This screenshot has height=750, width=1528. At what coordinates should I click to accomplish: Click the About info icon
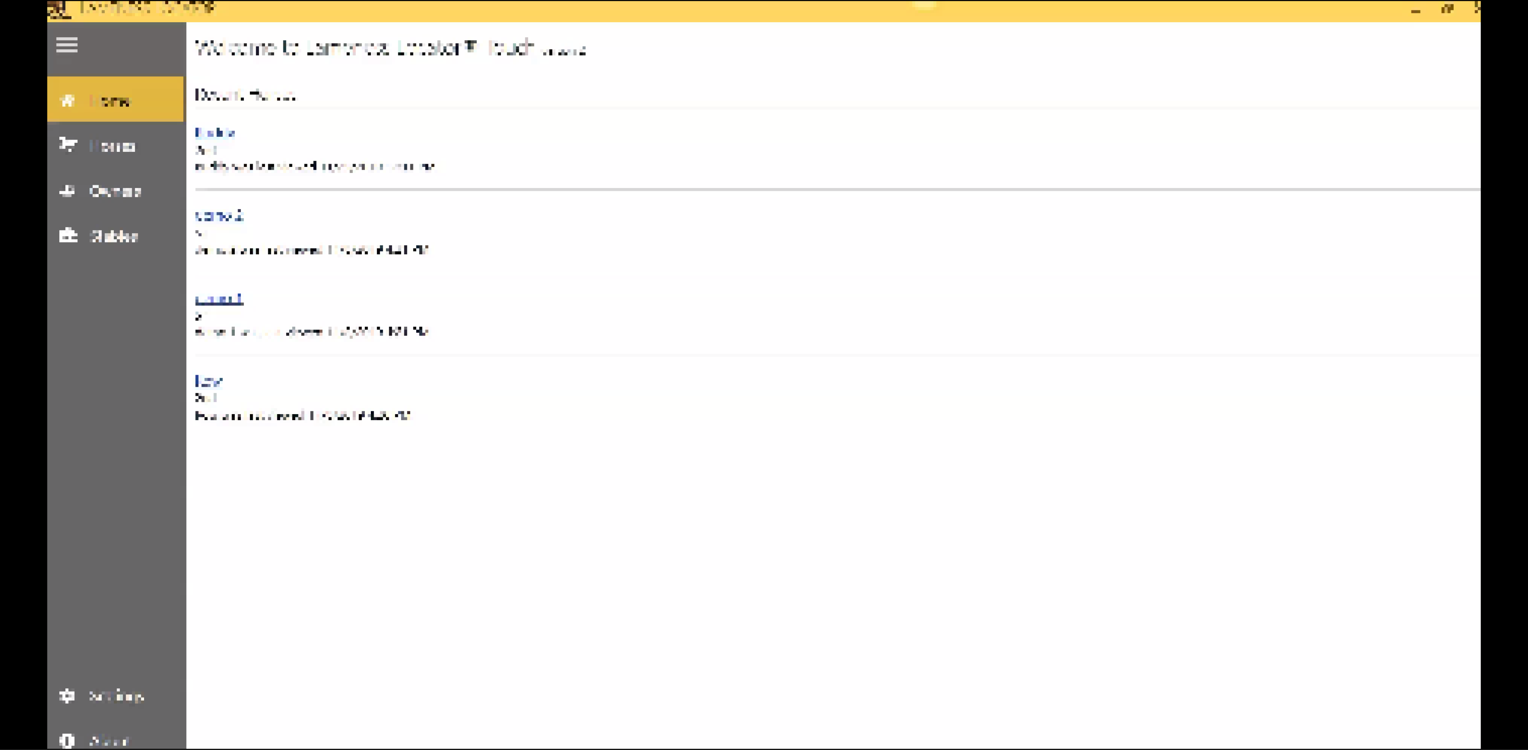67,740
